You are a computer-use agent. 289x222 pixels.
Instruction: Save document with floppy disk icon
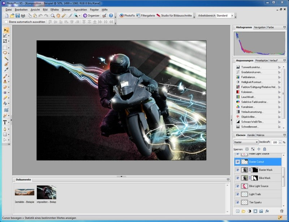click(17, 16)
